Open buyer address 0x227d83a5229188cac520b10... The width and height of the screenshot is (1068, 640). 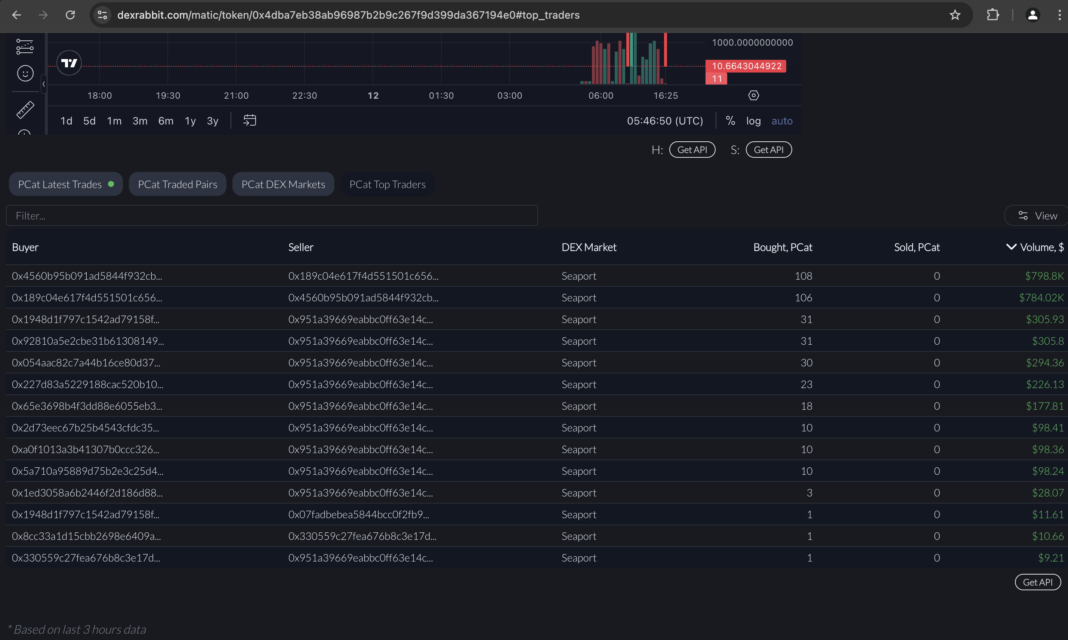click(87, 384)
